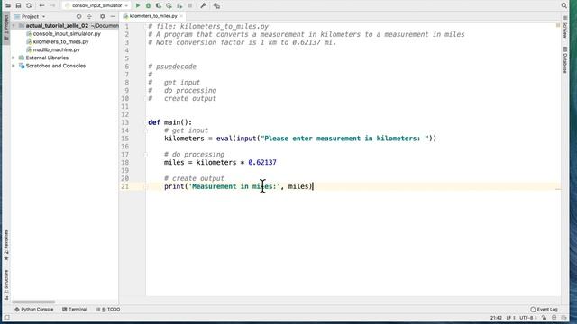The image size is (577, 324).
Task: Select the kilometers_to_miles.py editor tab
Action: [153, 16]
